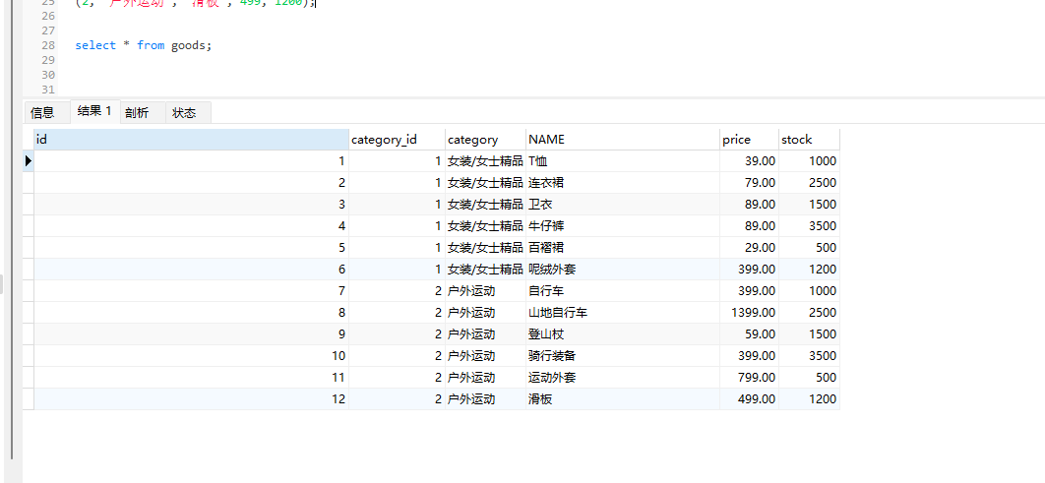This screenshot has width=1045, height=483.
Task: Click the stock cell in the 百褶裙 row
Action: point(809,247)
